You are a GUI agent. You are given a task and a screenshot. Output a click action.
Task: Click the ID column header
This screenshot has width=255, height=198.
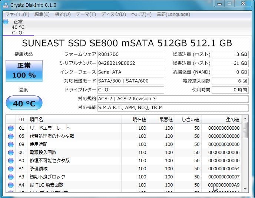tap(21, 120)
